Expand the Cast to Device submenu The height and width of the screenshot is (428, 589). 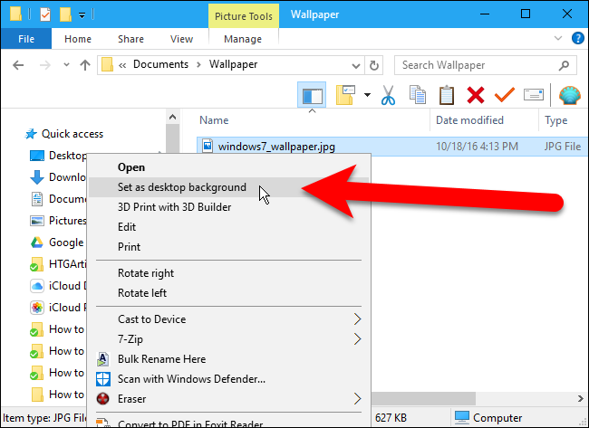coord(358,319)
